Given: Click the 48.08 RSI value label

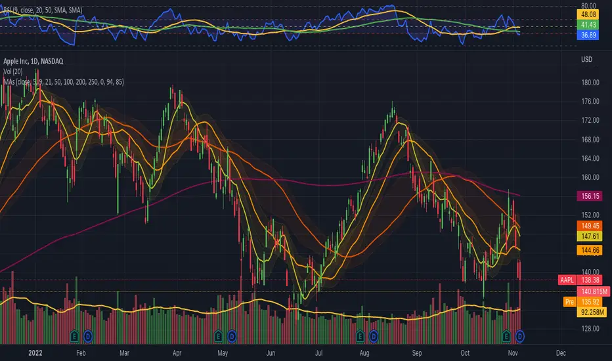Looking at the screenshot, I should pyautogui.click(x=588, y=14).
